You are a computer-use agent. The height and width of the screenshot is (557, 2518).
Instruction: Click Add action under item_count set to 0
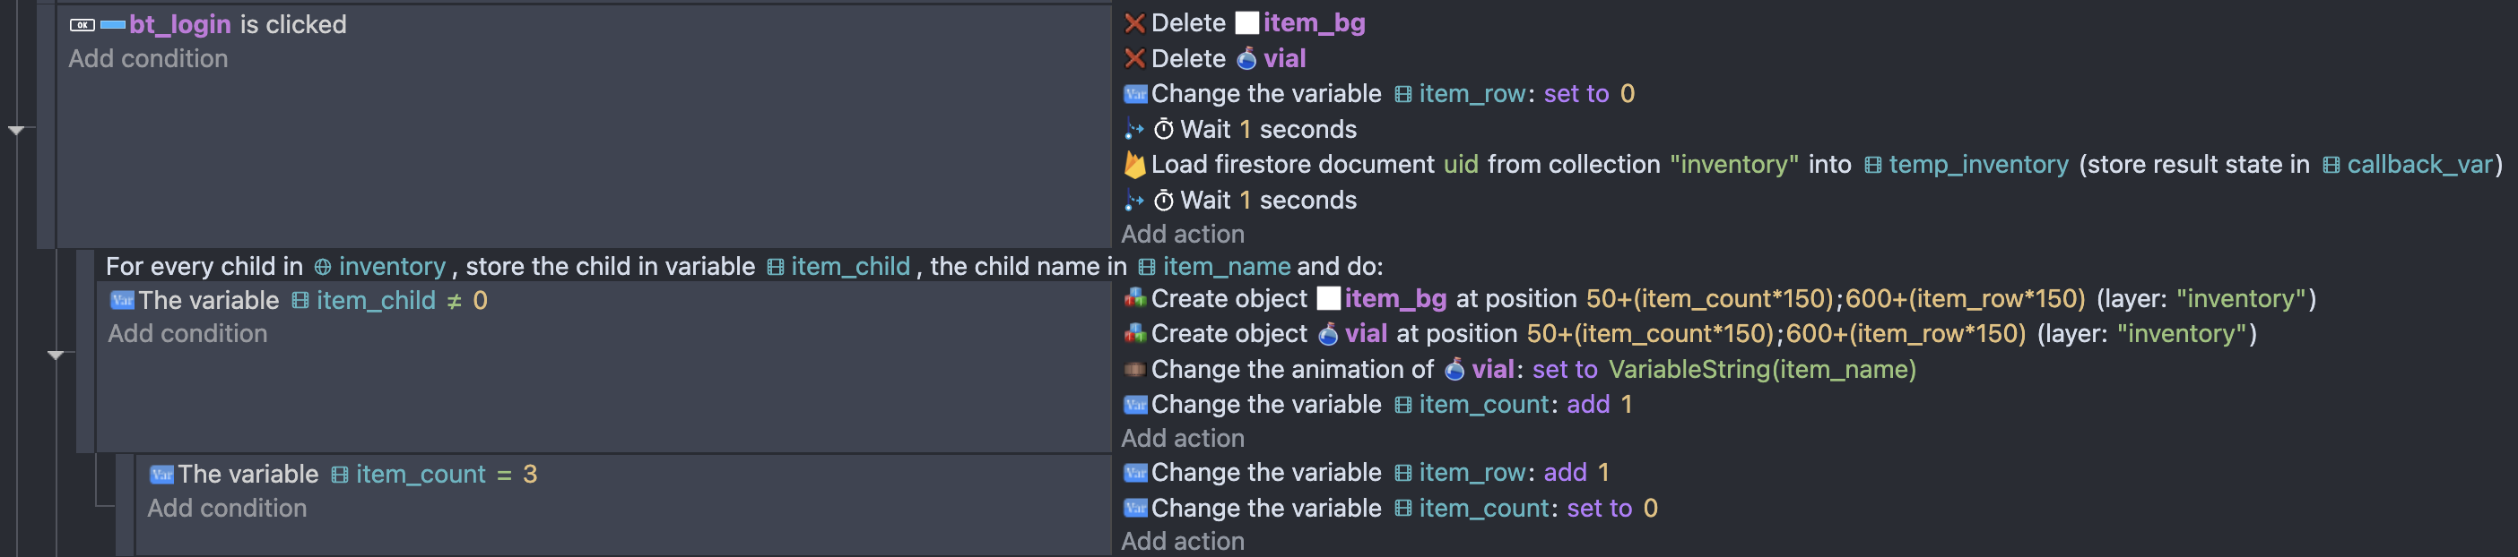click(1182, 542)
